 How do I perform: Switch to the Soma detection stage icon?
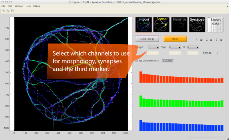pyautogui.click(x=161, y=25)
